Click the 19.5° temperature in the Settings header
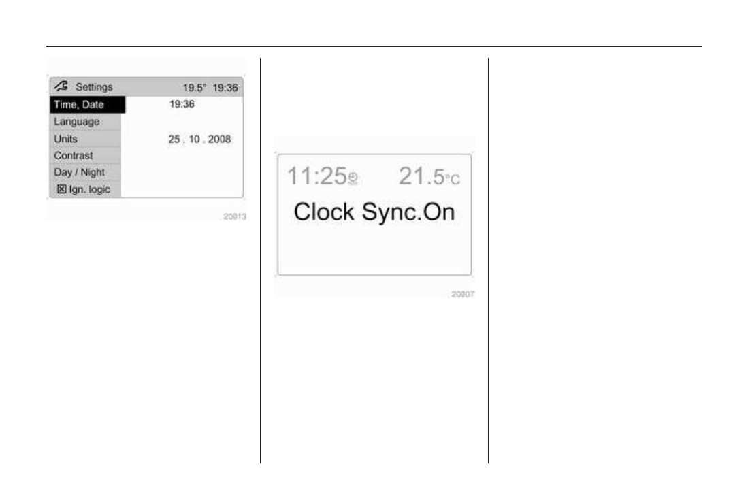The height and width of the screenshot is (490, 733). coord(195,88)
